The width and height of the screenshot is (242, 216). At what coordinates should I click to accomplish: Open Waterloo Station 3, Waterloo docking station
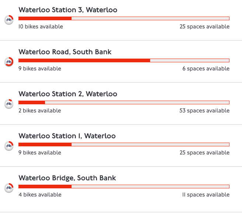(68, 10)
